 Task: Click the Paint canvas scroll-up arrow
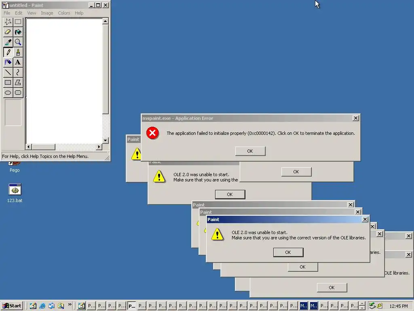point(105,21)
